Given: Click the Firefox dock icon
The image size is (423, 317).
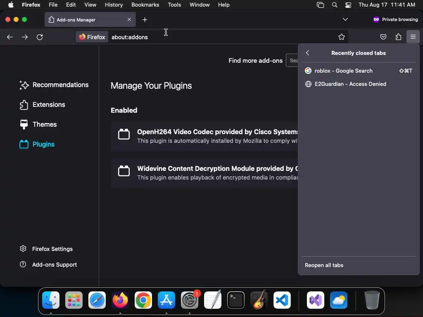Looking at the screenshot, I should 120,300.
